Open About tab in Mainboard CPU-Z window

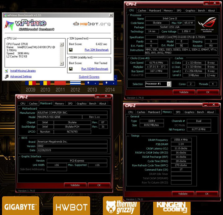[x=103, y=103]
